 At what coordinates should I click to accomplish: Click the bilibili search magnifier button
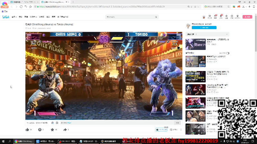(156, 17)
